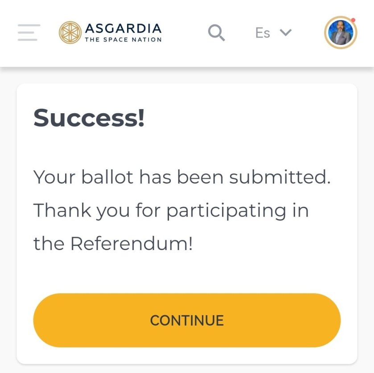Click the red notification dot on avatar
This screenshot has width=374, height=373.
click(353, 20)
